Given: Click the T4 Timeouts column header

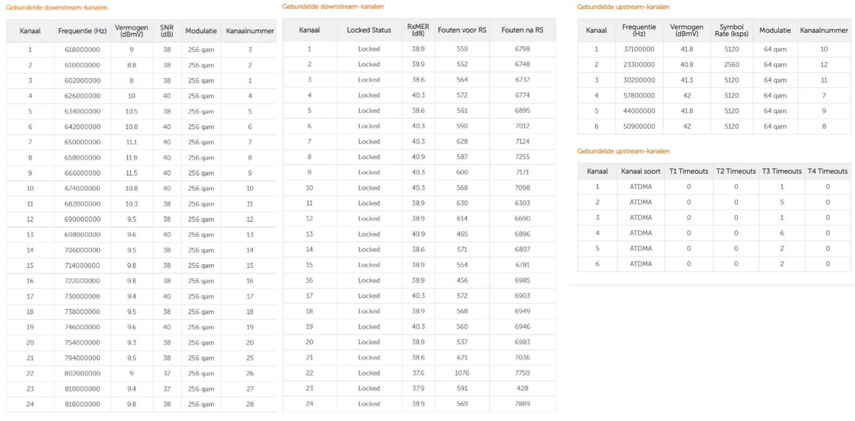Looking at the screenshot, I should [x=828, y=171].
